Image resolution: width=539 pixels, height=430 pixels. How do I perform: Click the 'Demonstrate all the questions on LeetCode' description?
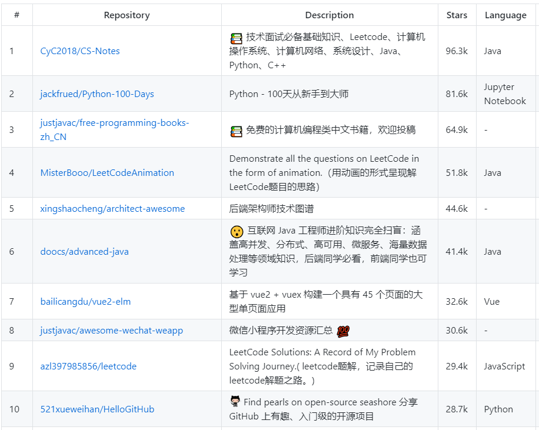324,172
